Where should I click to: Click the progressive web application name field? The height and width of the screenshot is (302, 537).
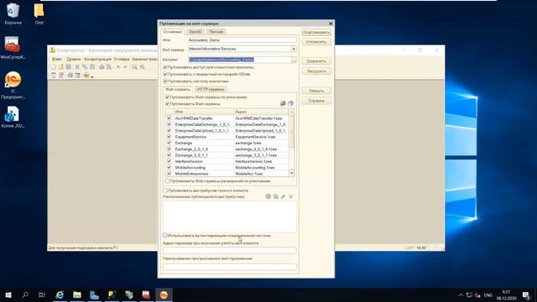click(x=229, y=267)
